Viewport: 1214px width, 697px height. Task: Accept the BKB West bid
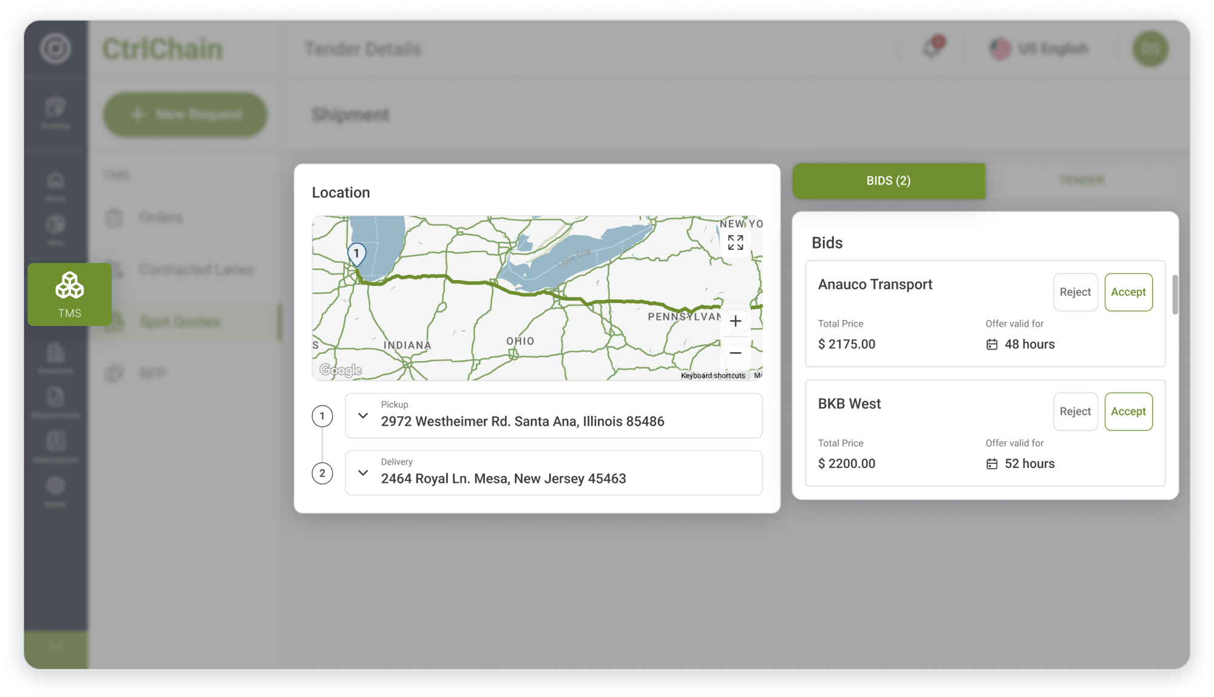(x=1128, y=412)
